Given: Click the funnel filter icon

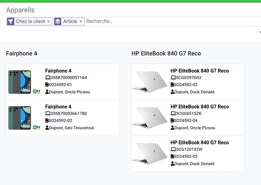Looking at the screenshot, I should click(11, 21).
